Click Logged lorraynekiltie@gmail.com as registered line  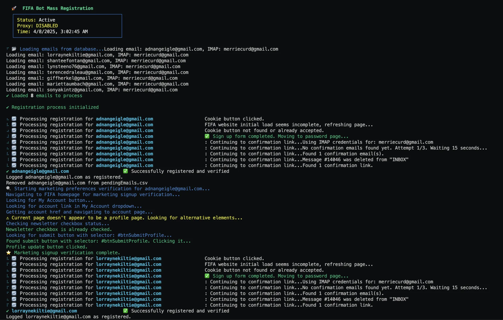click(68, 317)
